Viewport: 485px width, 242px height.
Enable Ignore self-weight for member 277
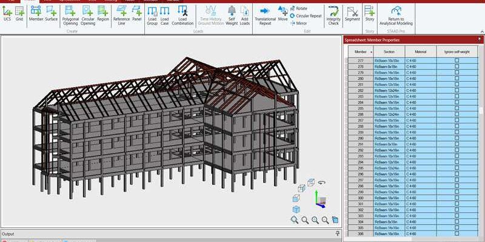pyautogui.click(x=457, y=61)
